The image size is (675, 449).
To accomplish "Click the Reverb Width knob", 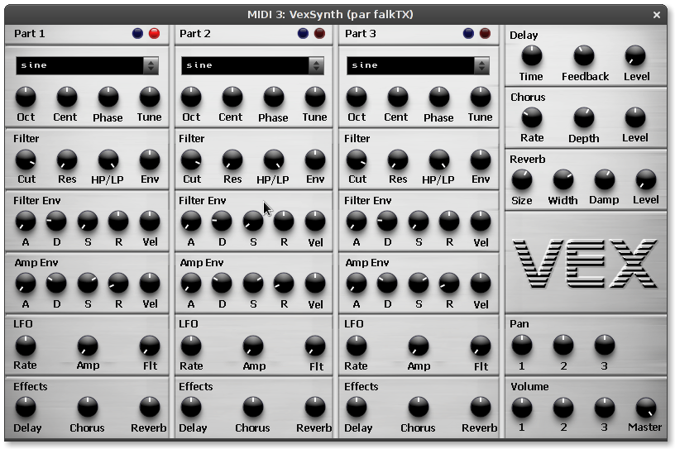I will coord(563,180).
